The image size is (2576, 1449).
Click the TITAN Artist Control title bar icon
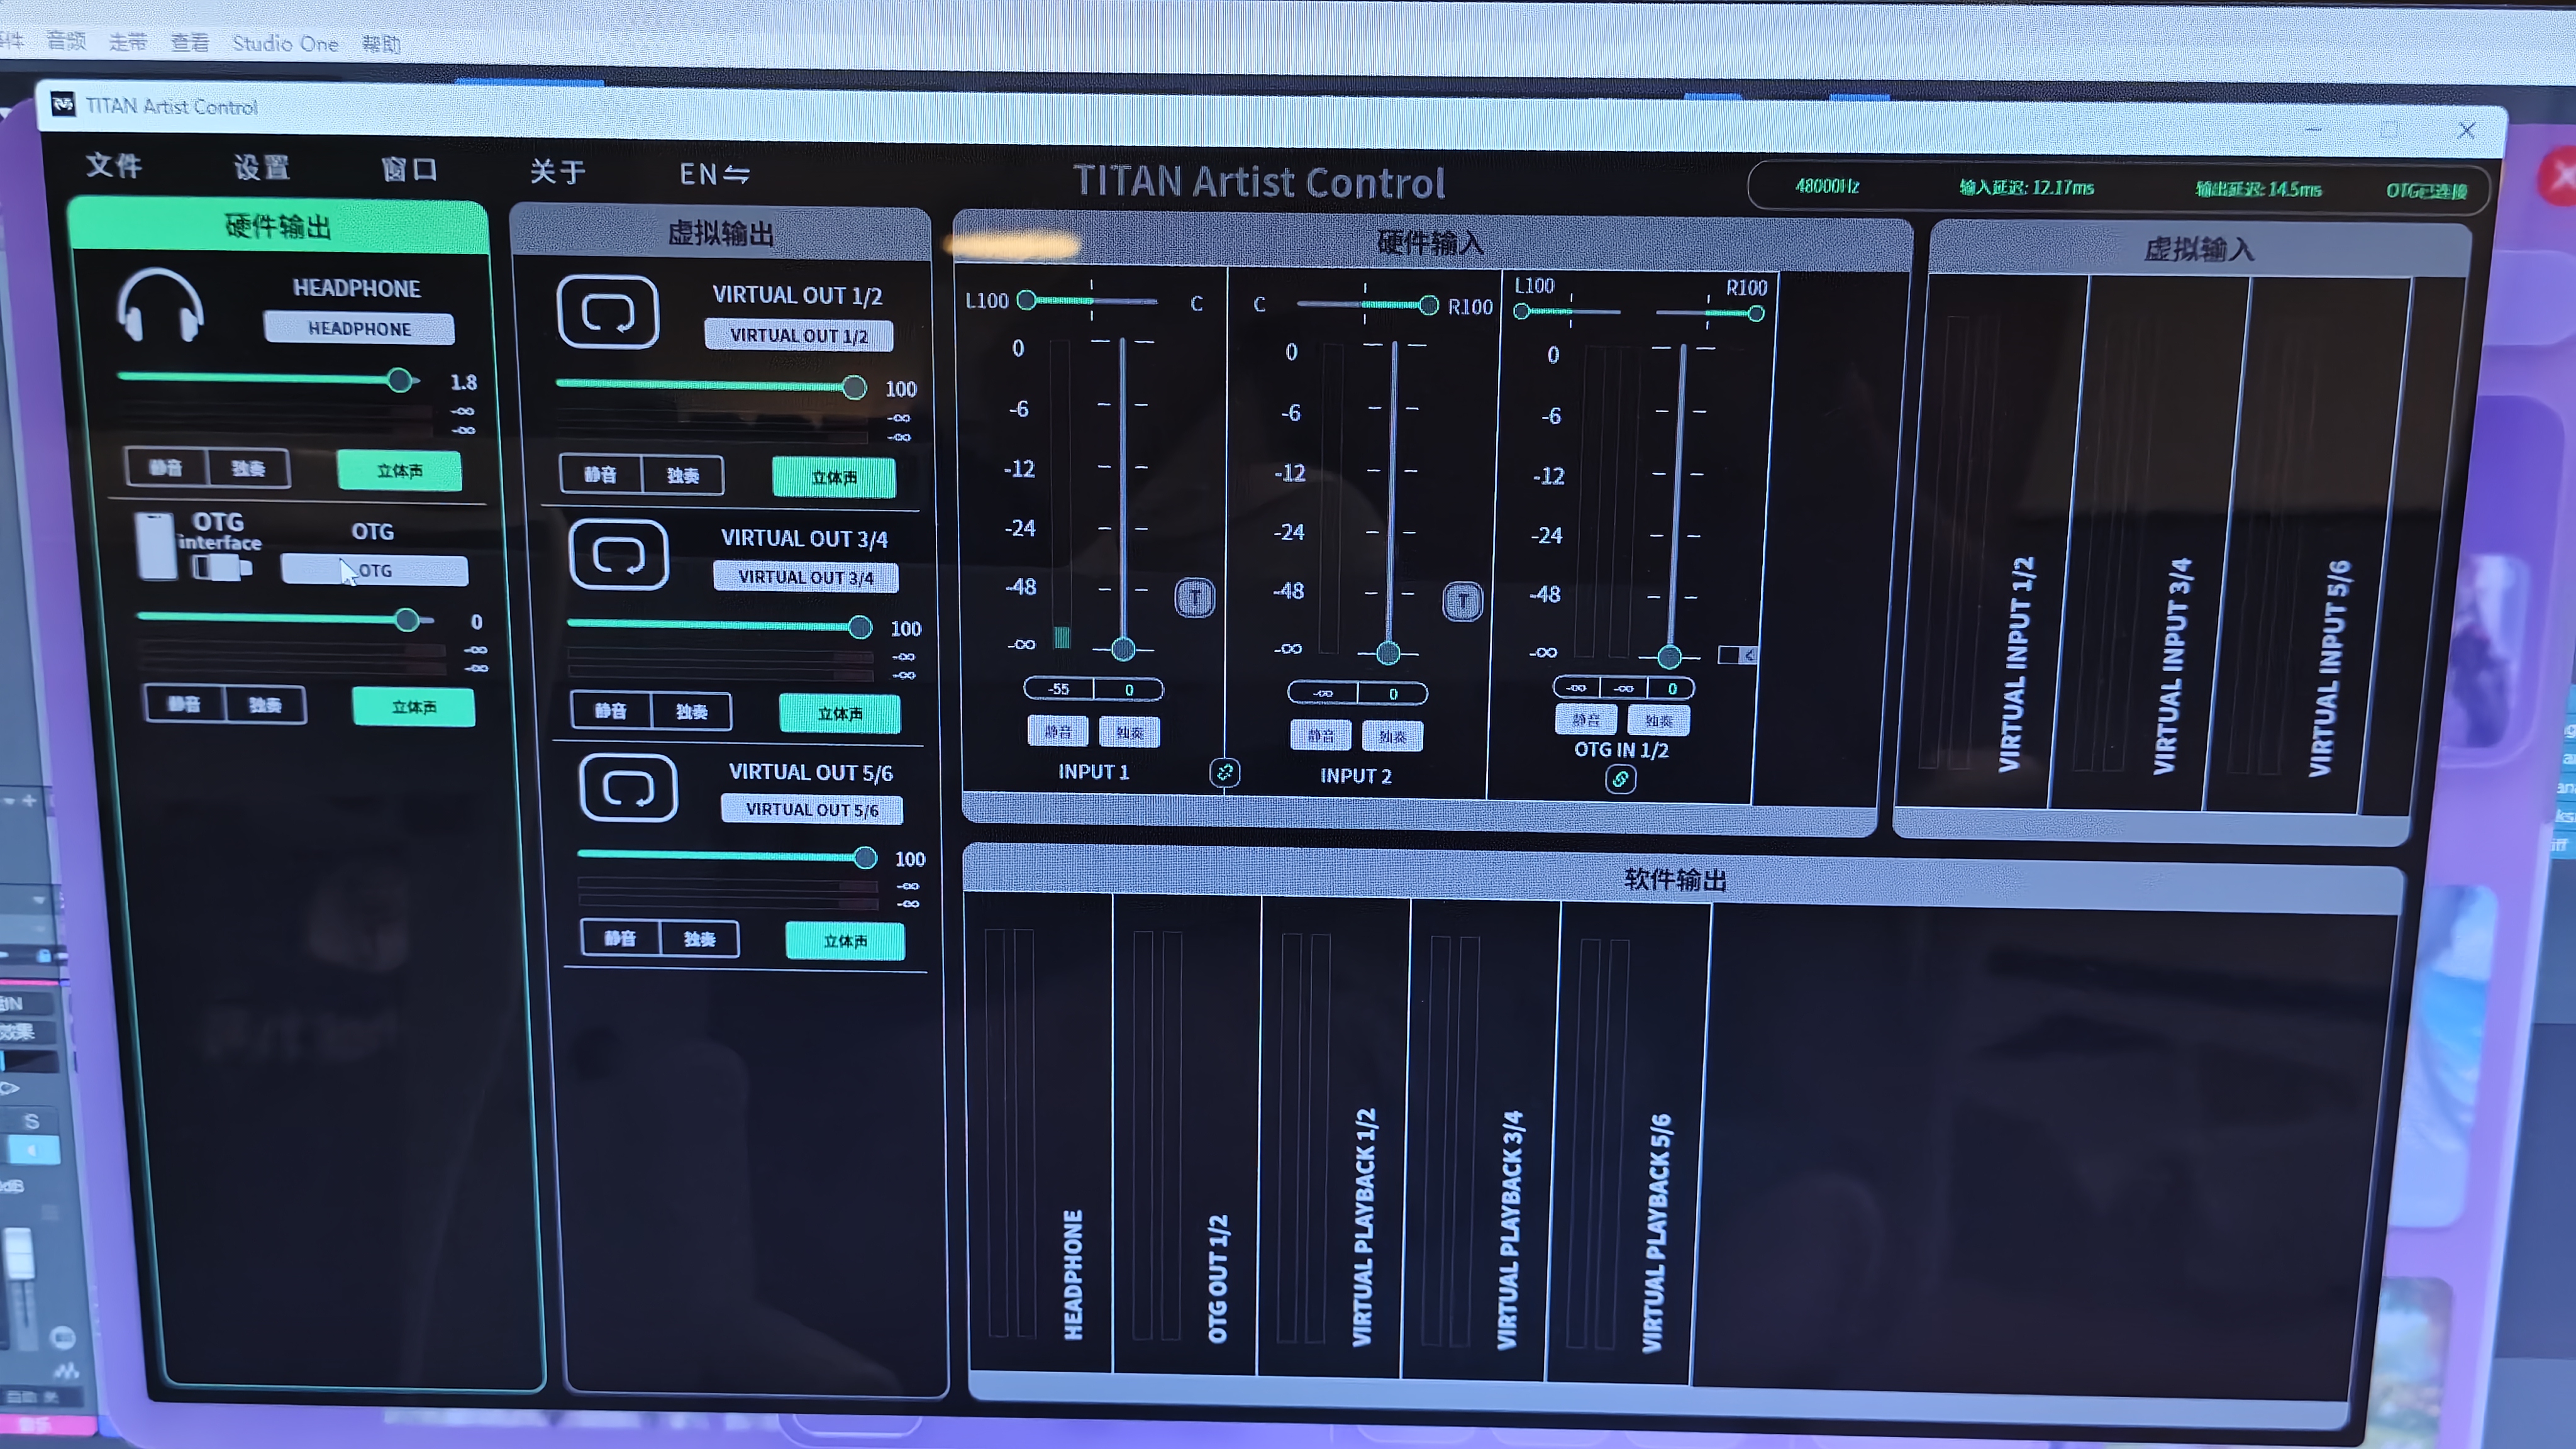(x=63, y=104)
